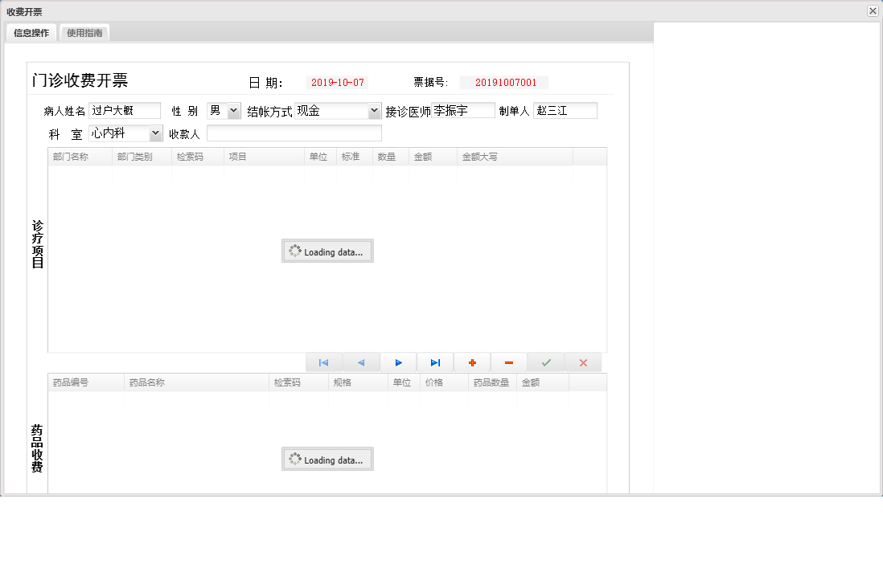Screen dimensions: 883x564
Task: Open the 使用指南 tab
Action: [x=84, y=33]
